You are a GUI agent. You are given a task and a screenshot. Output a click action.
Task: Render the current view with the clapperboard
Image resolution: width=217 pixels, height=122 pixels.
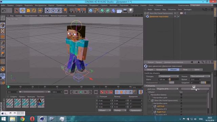(x=72, y=11)
